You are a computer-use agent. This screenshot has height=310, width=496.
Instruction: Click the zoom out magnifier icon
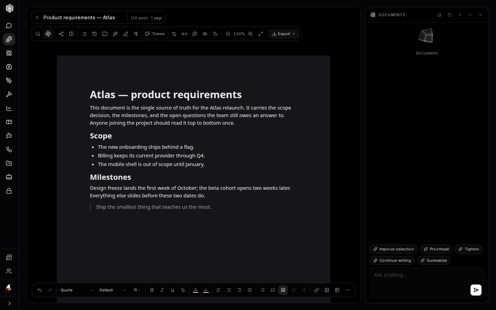point(228,34)
